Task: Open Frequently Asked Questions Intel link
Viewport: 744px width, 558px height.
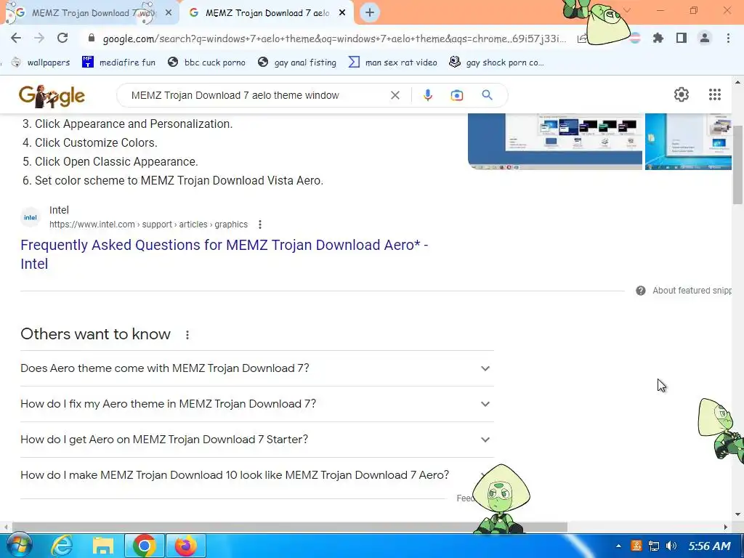Action: pos(224,254)
